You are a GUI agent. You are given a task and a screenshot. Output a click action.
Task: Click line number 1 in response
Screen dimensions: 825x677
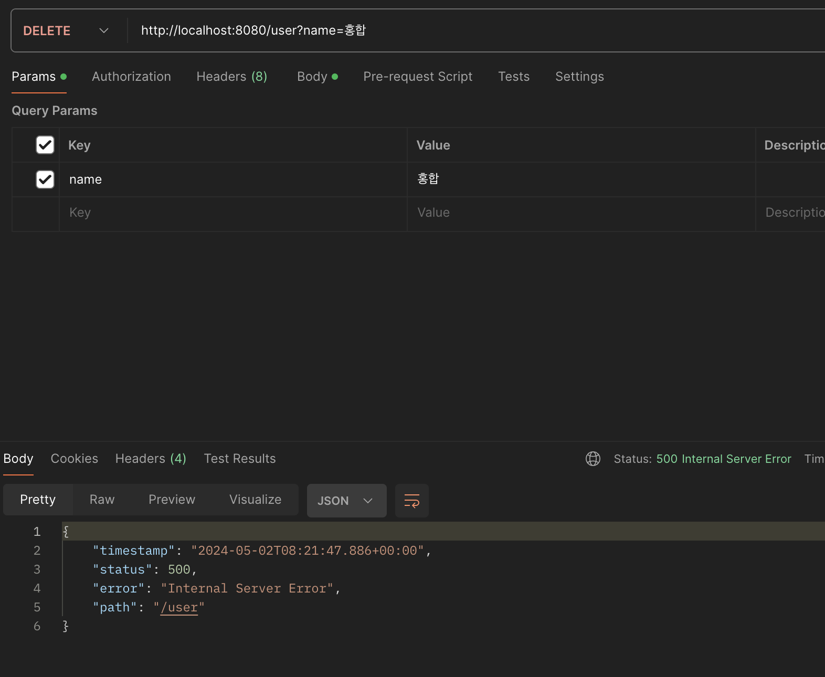pos(37,532)
